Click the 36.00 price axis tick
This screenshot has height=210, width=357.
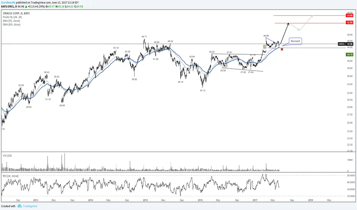pos(350,76)
